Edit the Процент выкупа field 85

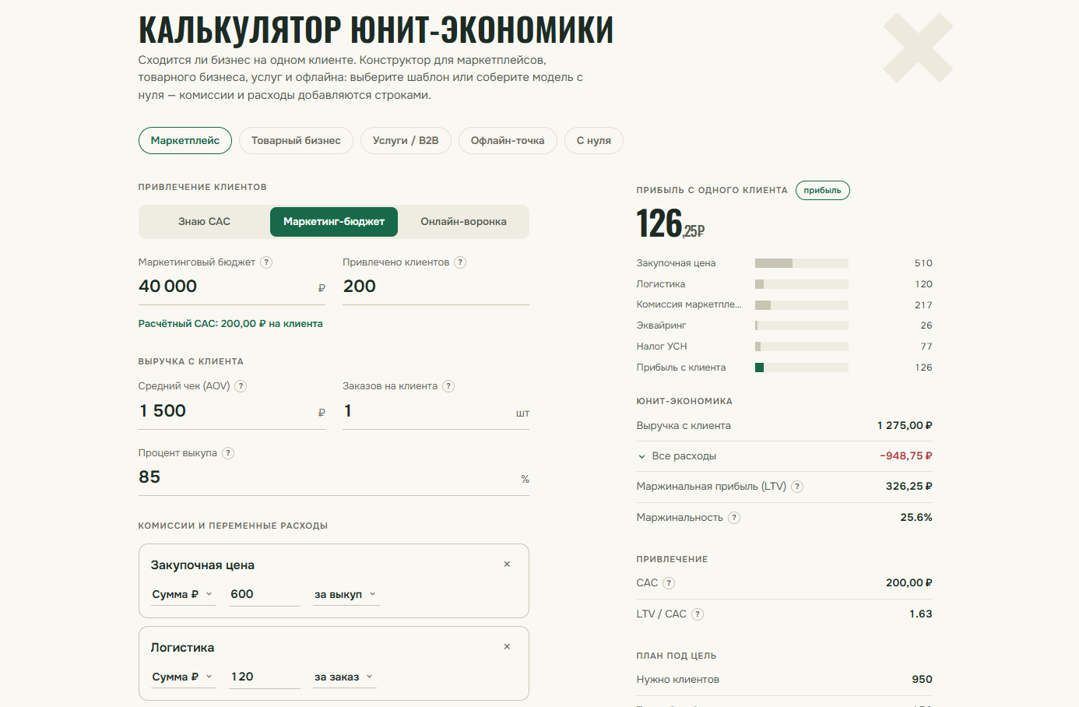(334, 477)
